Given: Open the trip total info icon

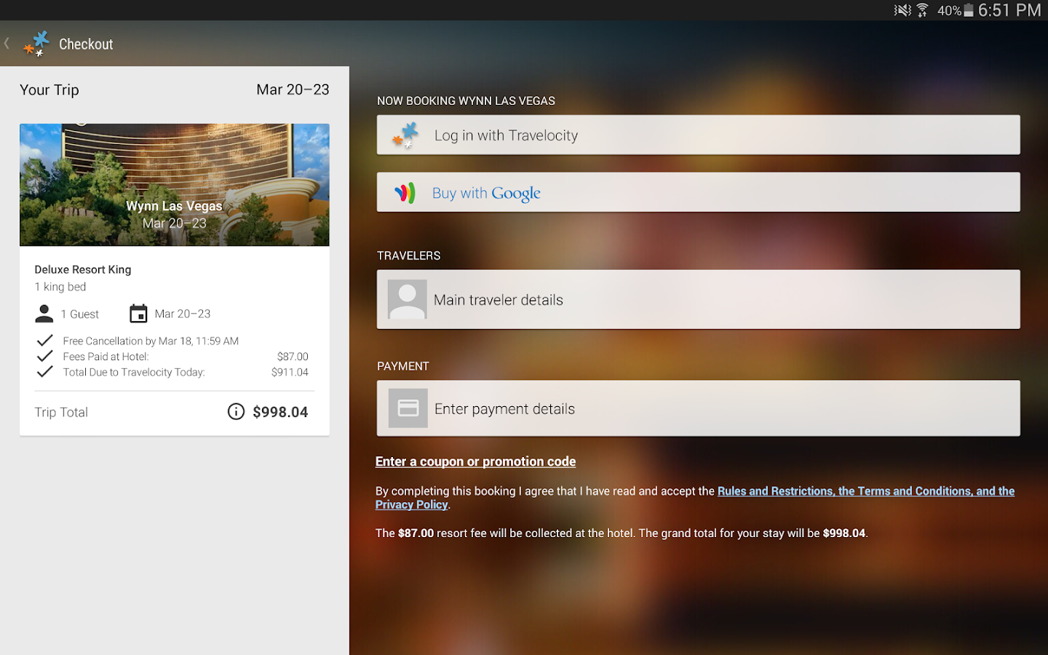Looking at the screenshot, I should 236,412.
